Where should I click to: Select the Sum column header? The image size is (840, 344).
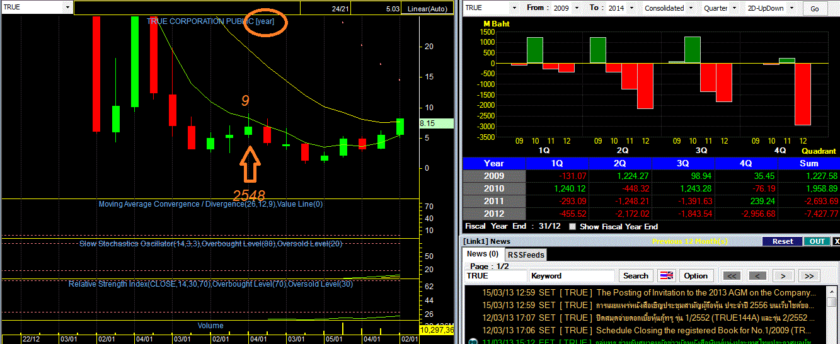coord(809,163)
